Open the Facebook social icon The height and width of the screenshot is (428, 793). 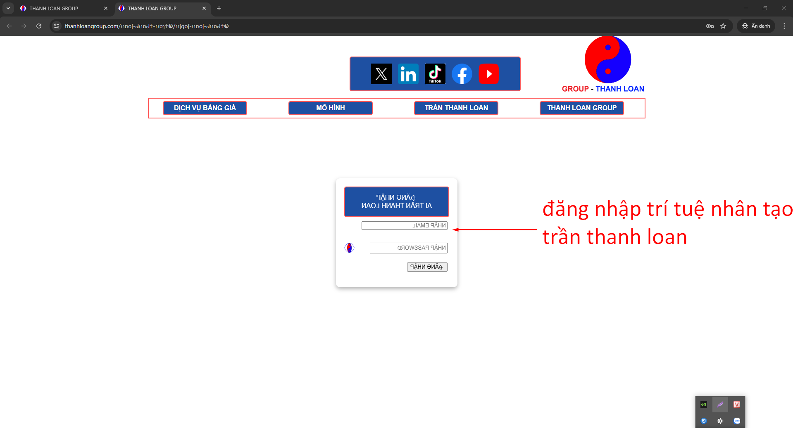click(462, 74)
